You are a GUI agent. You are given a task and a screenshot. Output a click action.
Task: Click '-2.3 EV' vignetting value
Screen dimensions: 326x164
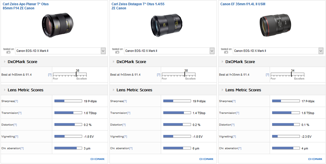pos(307,137)
